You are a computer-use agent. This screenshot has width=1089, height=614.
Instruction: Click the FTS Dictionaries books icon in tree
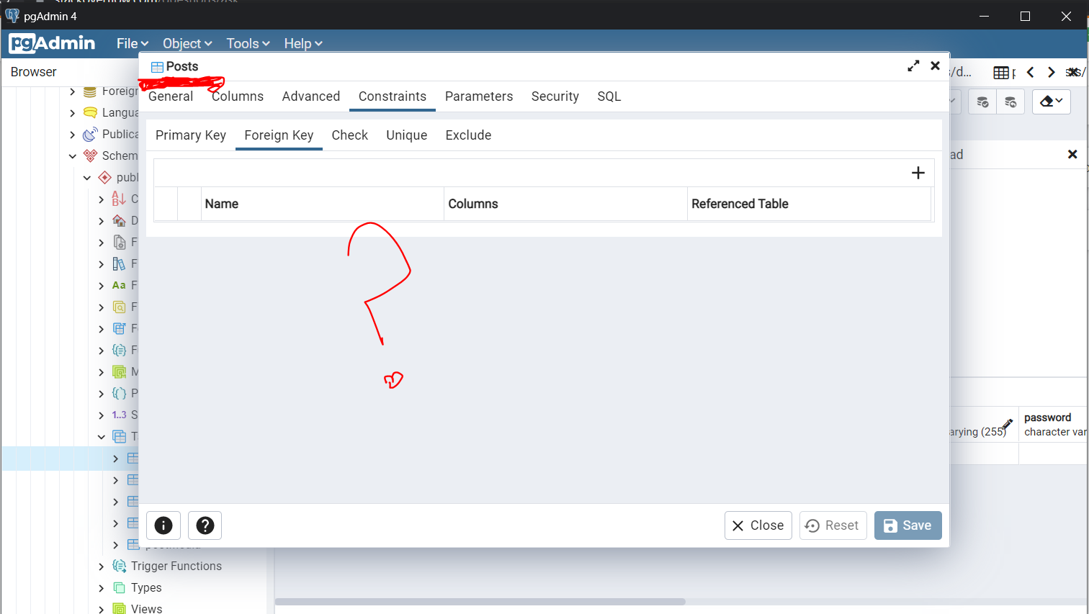pos(119,264)
